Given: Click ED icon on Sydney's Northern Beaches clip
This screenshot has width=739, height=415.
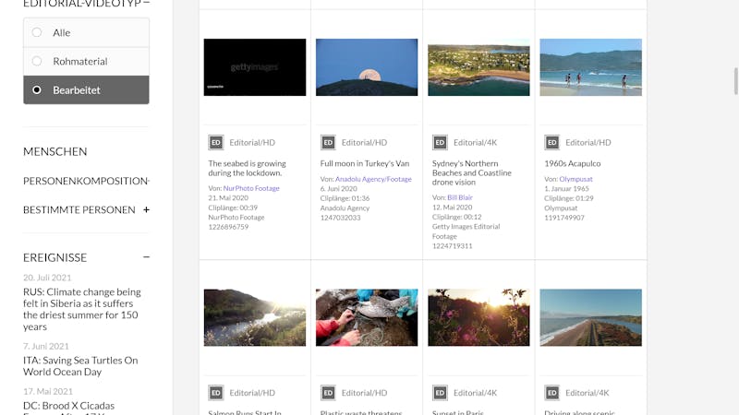Looking at the screenshot, I should click(x=441, y=143).
